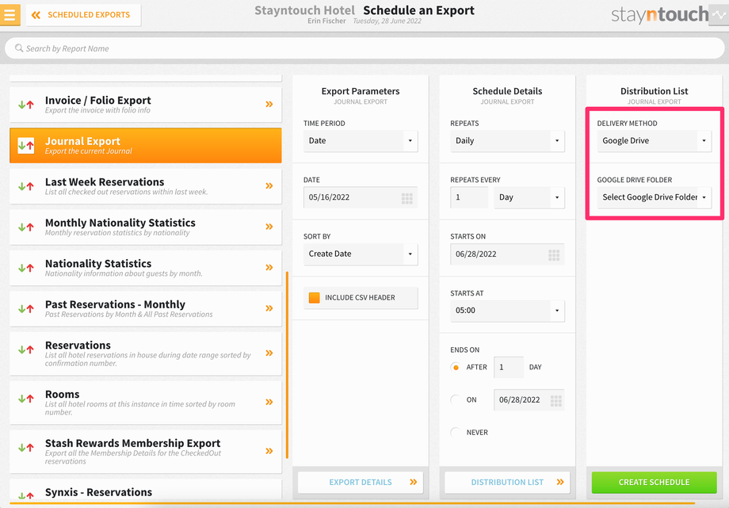Click the Repeats Every number field
Screen dimensions: 729x508
tap(469, 197)
